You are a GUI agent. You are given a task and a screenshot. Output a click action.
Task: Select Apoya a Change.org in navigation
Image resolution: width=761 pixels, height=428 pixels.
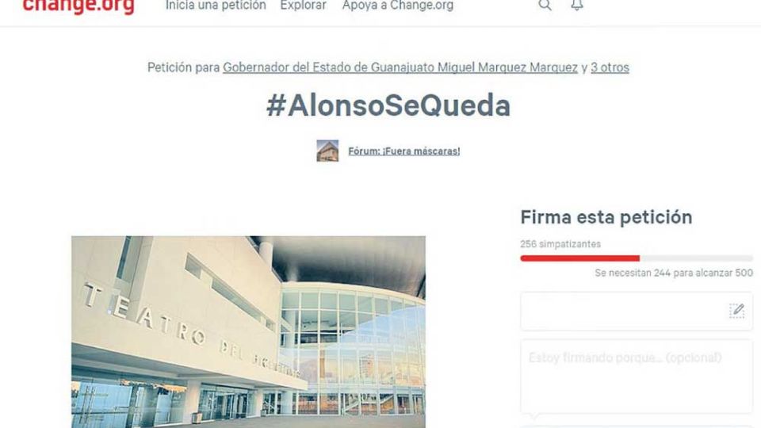(x=397, y=6)
